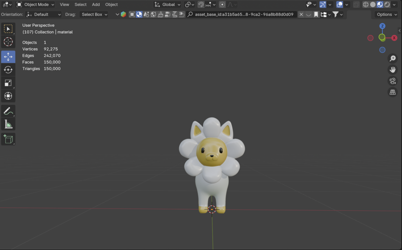
Task: Toggle the camera view icon
Action: tap(393, 81)
